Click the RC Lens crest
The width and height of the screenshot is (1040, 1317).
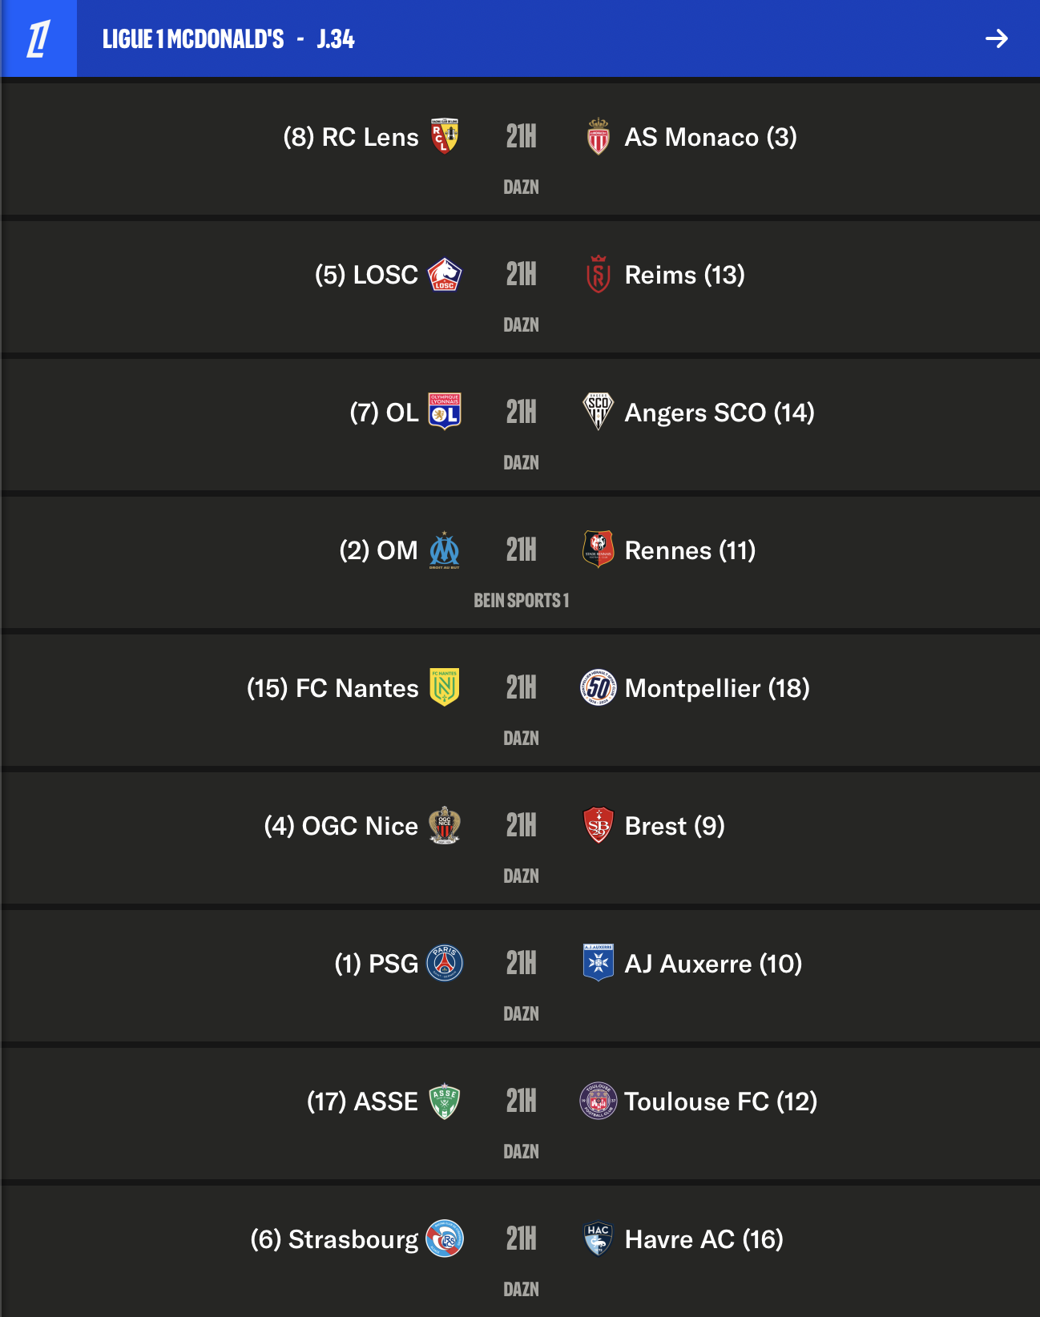click(x=445, y=137)
